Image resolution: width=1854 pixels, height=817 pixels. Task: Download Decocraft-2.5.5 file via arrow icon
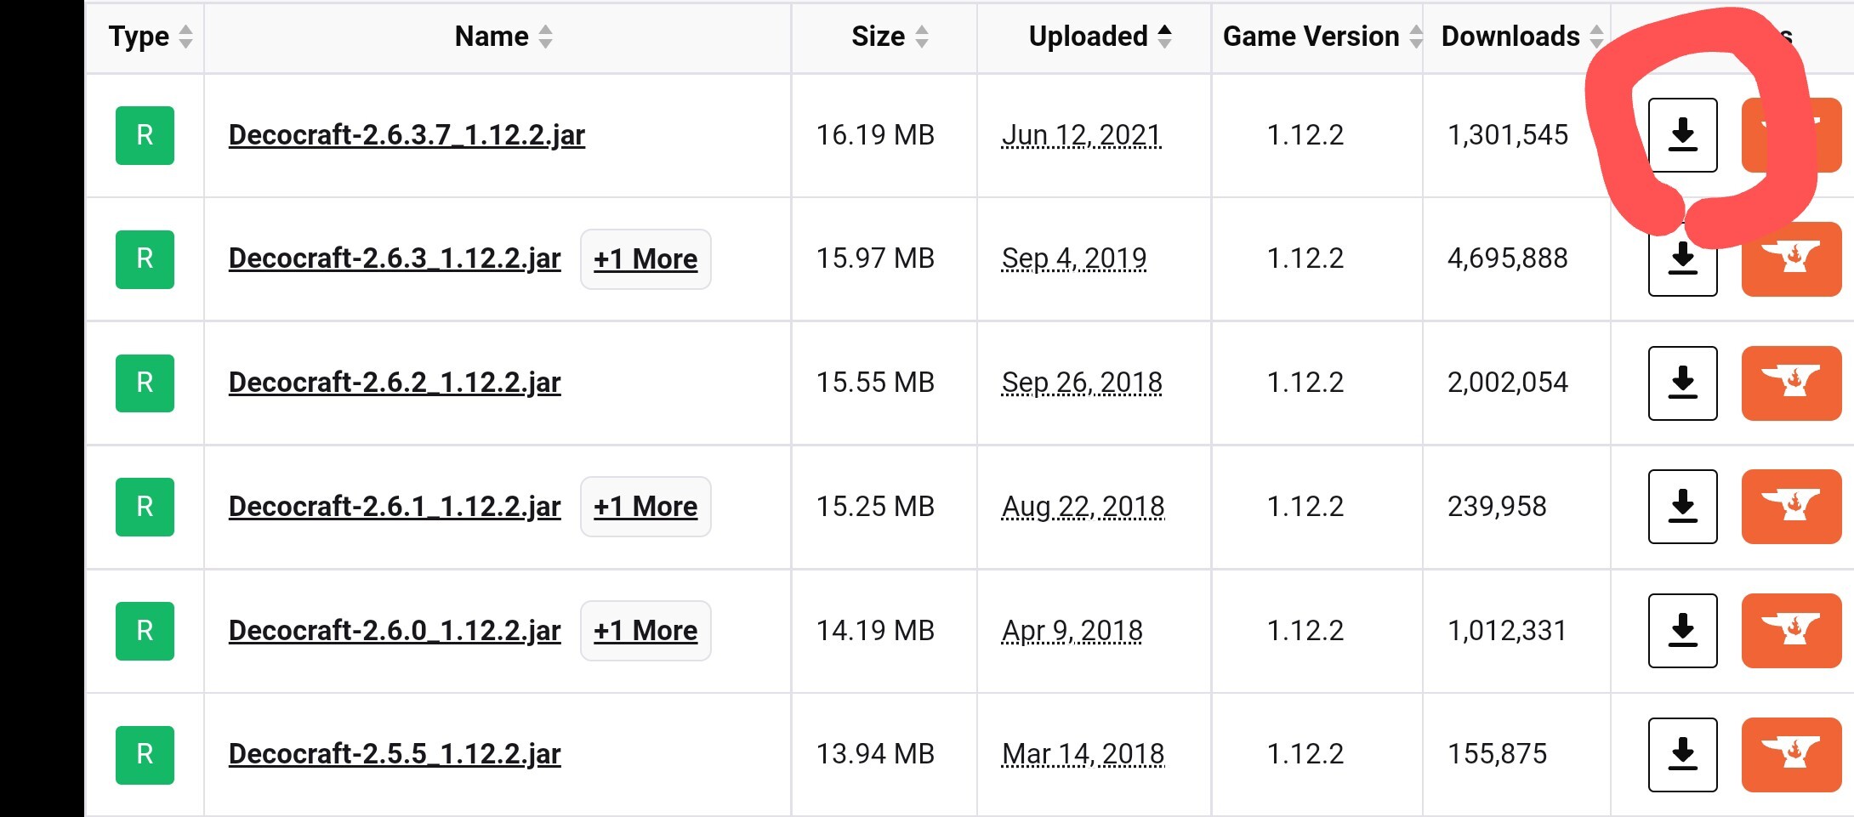tap(1682, 755)
